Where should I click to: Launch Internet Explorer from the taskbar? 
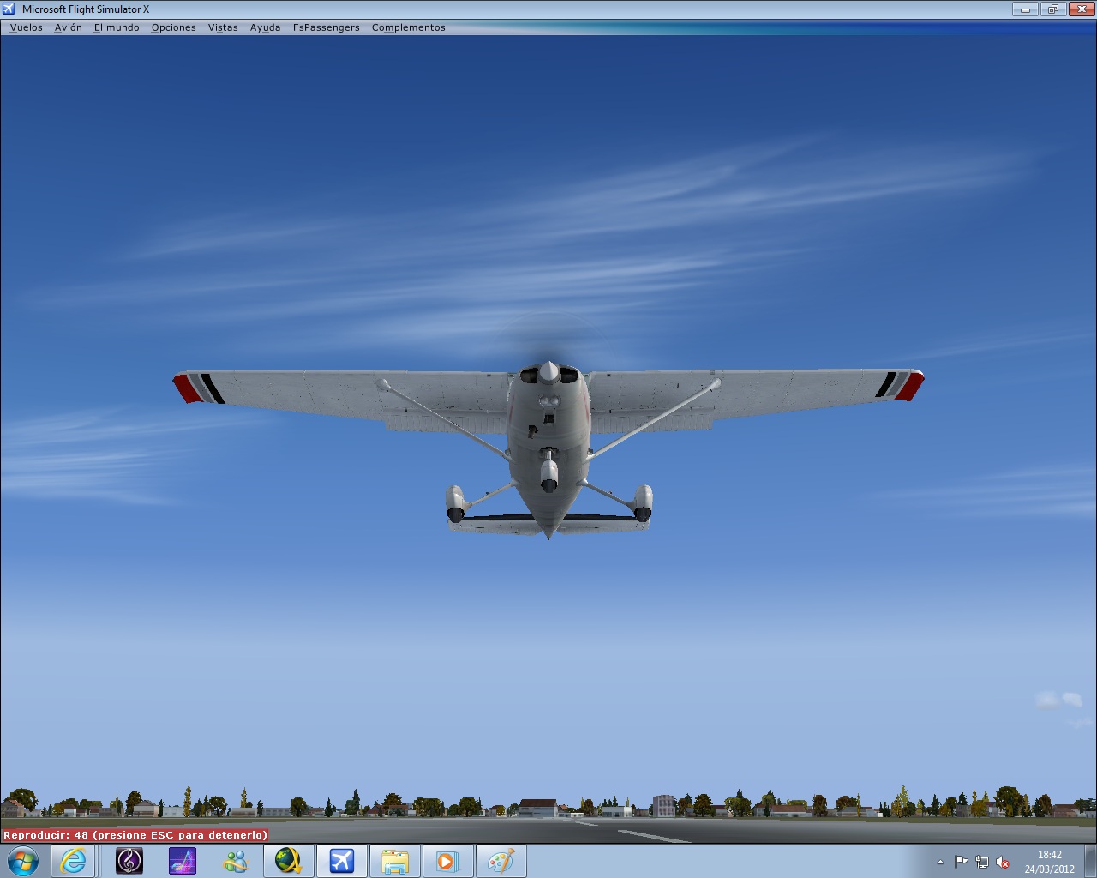click(x=74, y=861)
